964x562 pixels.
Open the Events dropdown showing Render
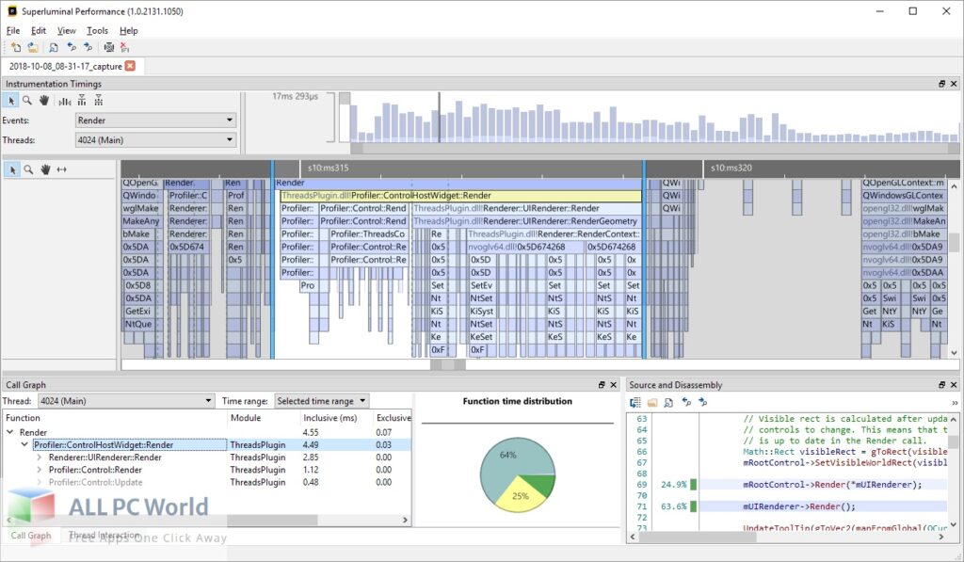(x=155, y=120)
